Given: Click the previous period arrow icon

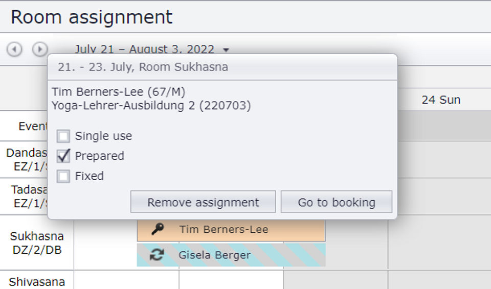Looking at the screenshot, I should pyautogui.click(x=14, y=49).
